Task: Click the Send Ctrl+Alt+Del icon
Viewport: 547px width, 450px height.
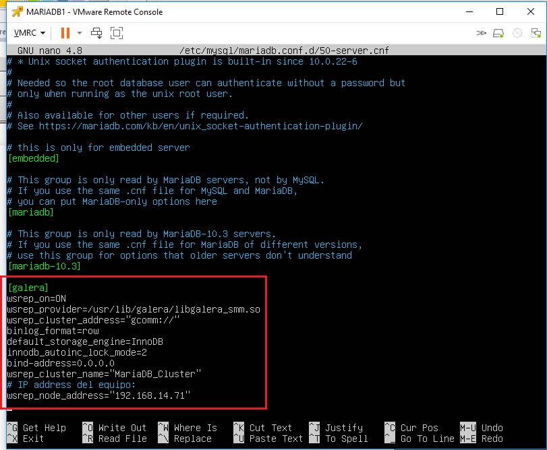Action: coord(96,33)
